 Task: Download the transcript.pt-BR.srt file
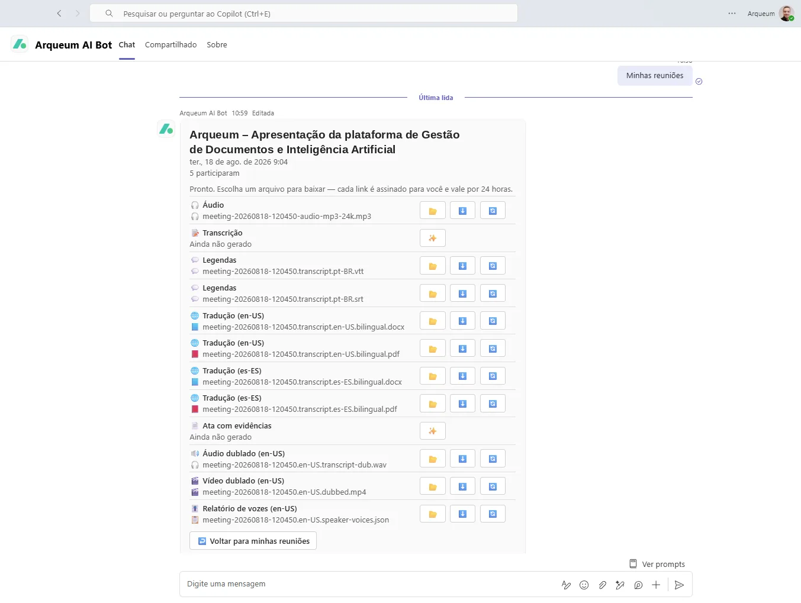(x=462, y=294)
